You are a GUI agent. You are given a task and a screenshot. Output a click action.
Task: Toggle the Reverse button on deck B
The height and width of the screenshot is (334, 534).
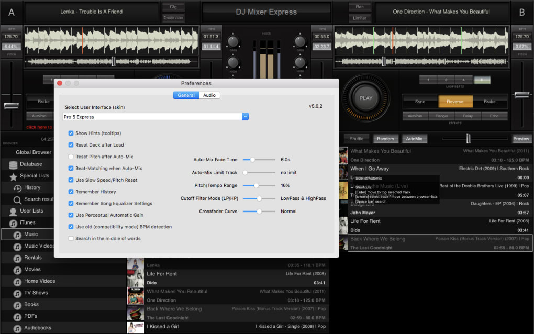pos(455,102)
